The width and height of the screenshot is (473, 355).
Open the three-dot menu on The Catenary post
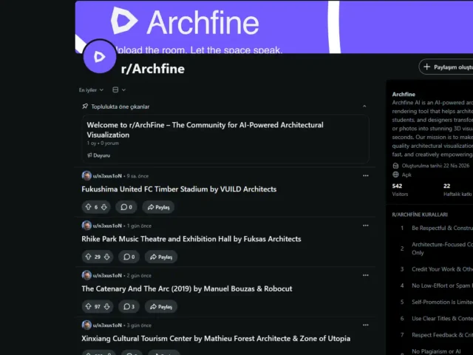366,275
